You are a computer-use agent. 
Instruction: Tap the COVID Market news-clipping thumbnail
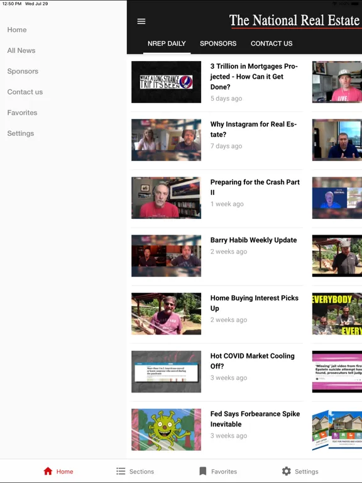tap(166, 372)
